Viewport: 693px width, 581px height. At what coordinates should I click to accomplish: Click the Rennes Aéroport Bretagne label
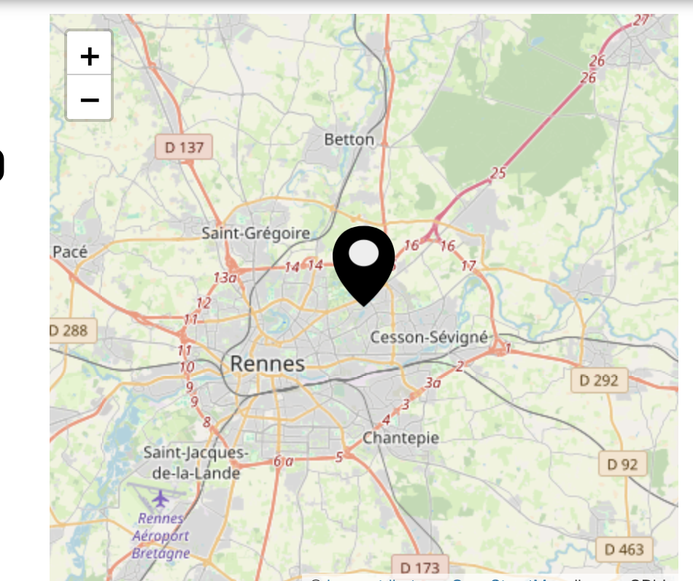tap(161, 536)
